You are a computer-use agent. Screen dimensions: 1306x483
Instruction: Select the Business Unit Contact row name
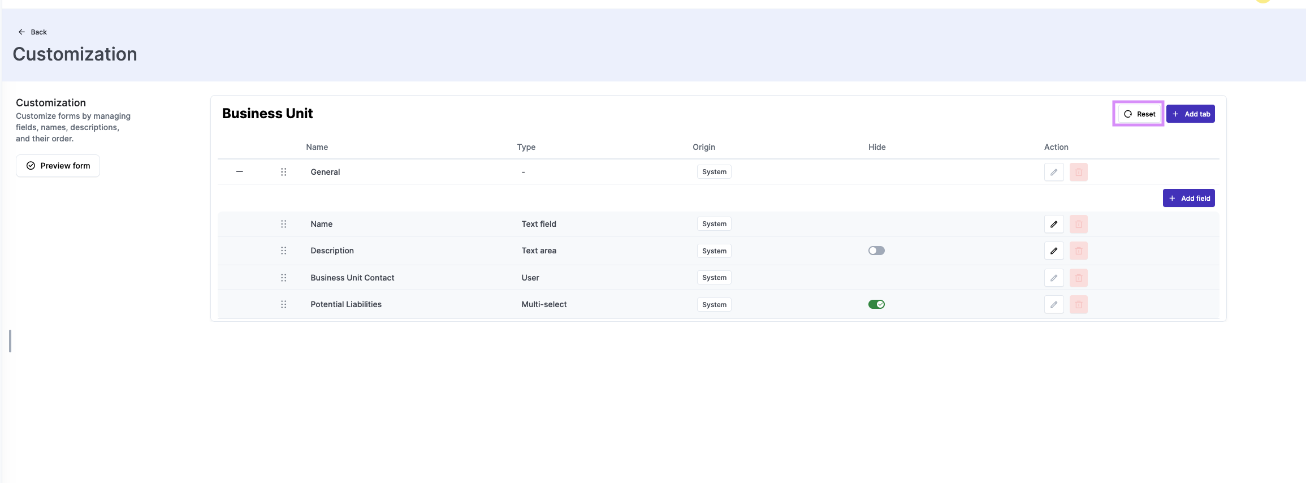coord(352,278)
